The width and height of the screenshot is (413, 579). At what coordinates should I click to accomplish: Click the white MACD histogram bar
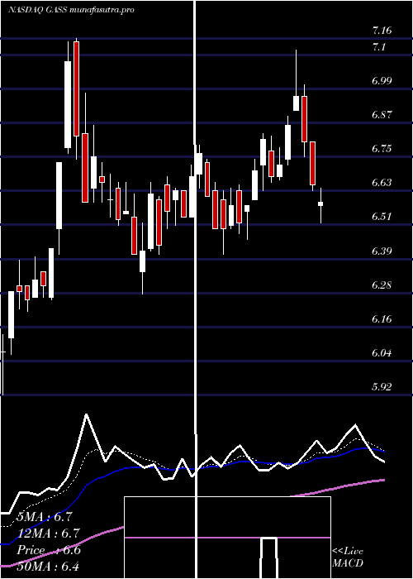pyautogui.click(x=268, y=557)
